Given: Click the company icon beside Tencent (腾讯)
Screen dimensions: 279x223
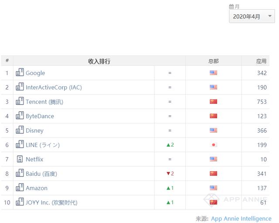Looking at the screenshot, I should pyautogui.click(x=20, y=101).
